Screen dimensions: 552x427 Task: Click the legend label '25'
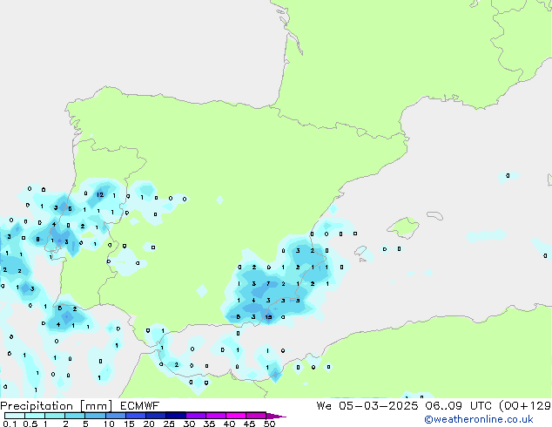169,424
